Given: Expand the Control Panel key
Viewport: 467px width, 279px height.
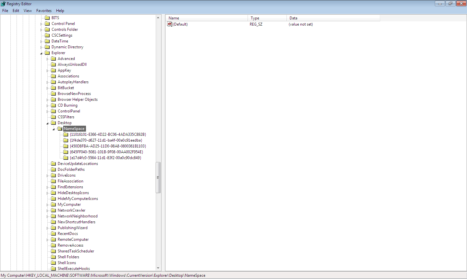Looking at the screenshot, I should coord(41,24).
